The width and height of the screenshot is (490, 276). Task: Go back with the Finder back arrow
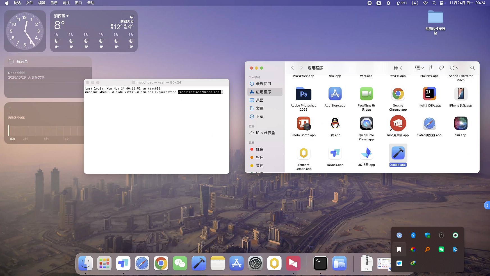[x=292, y=68]
